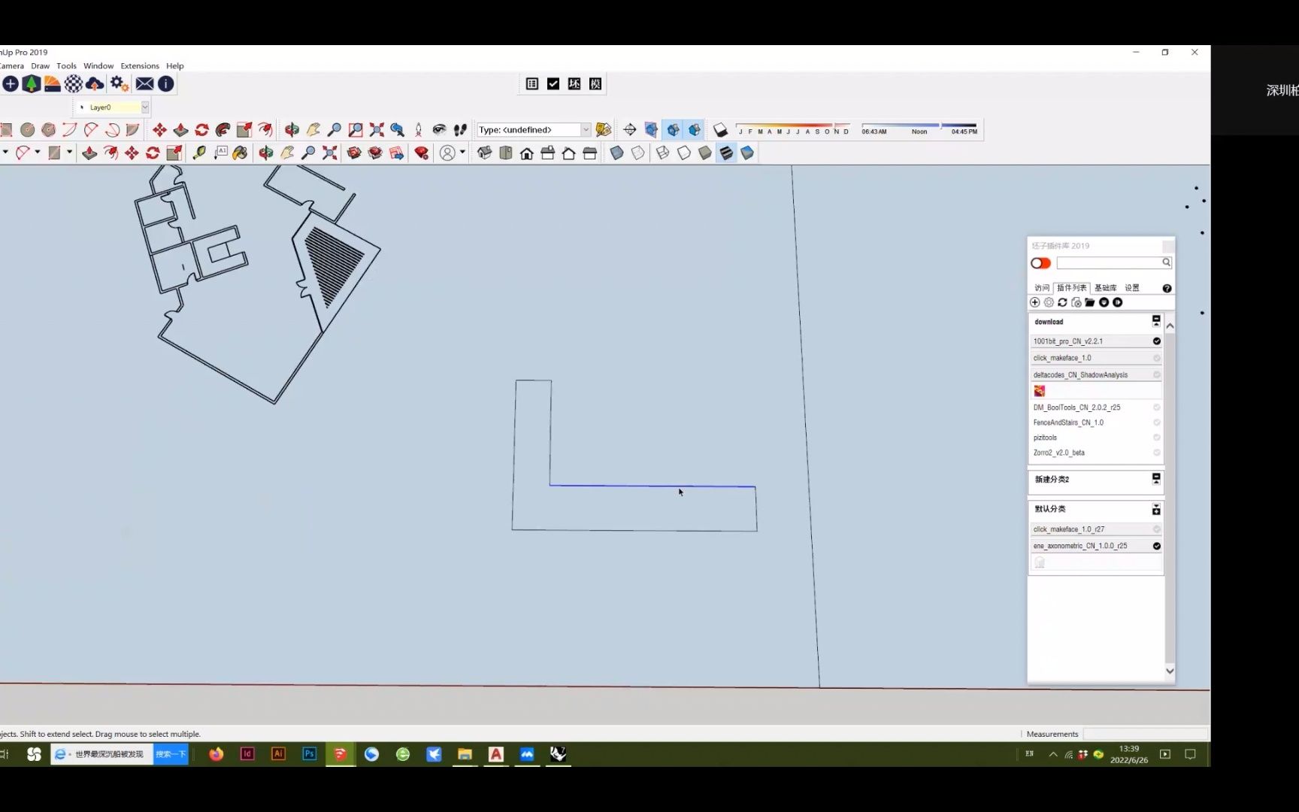Open the Window menu
Screen dimensions: 1299x812
(x=98, y=66)
